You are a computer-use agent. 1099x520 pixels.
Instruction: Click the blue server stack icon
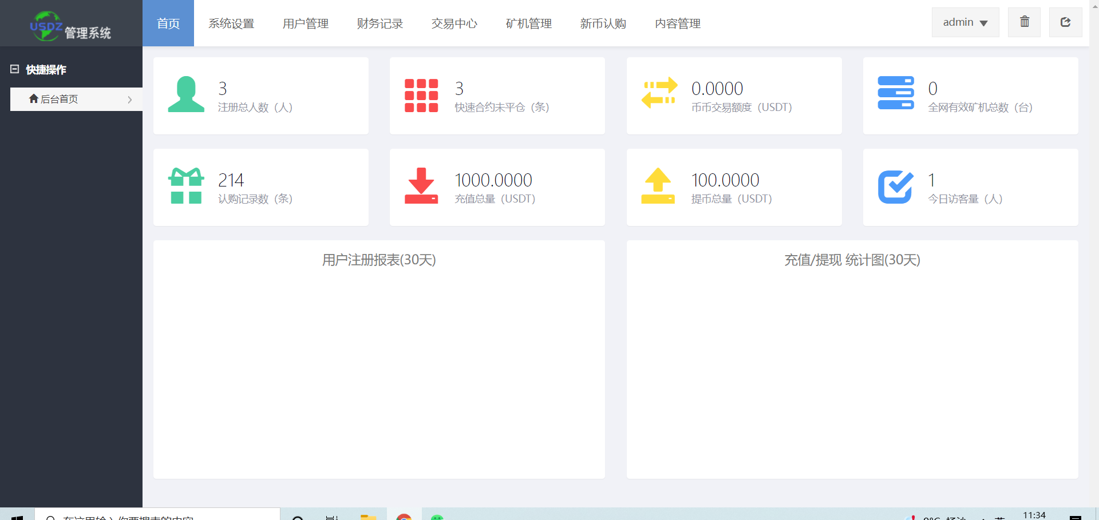coord(896,93)
